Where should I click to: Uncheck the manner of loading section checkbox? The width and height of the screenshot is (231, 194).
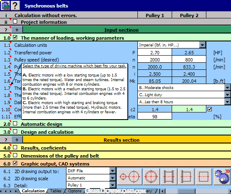15,37
